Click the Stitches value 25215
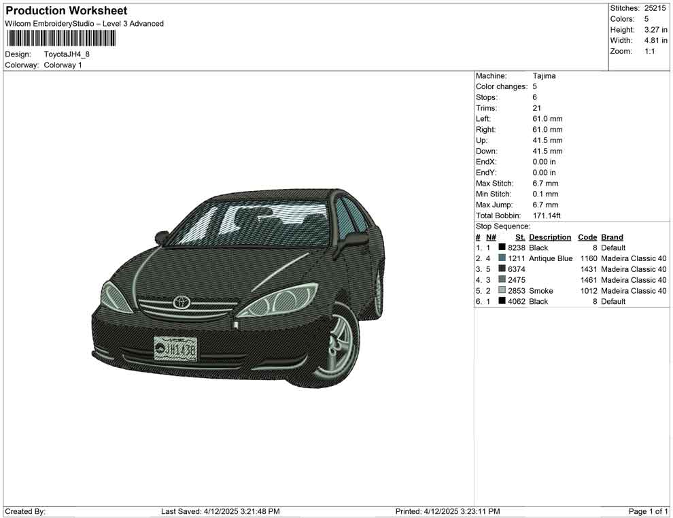This screenshot has height=518, width=673. tap(657, 8)
